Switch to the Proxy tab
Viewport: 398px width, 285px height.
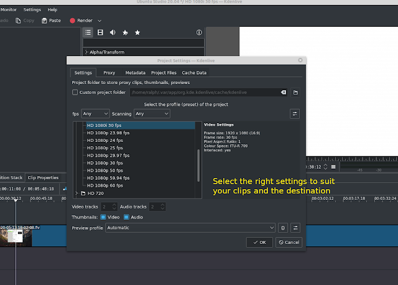tap(109, 73)
